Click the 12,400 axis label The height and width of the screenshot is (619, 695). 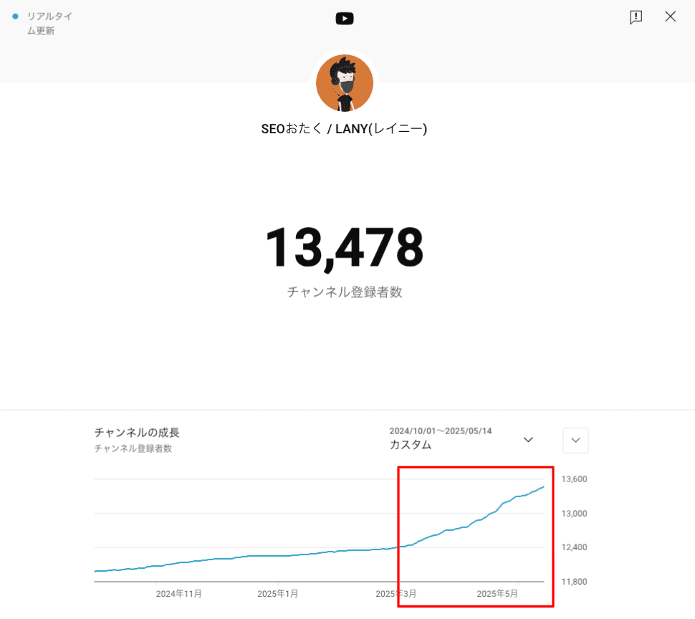pyautogui.click(x=574, y=547)
